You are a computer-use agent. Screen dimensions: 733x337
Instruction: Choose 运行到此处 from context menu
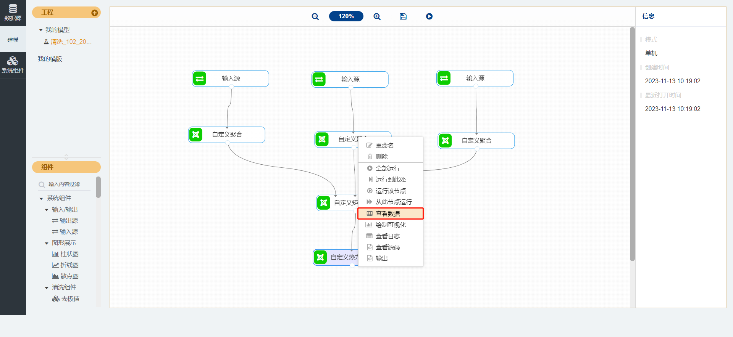coord(391,180)
